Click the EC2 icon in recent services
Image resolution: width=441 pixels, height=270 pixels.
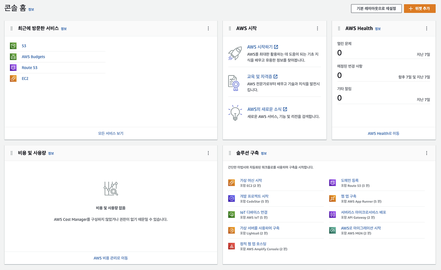(x=13, y=78)
